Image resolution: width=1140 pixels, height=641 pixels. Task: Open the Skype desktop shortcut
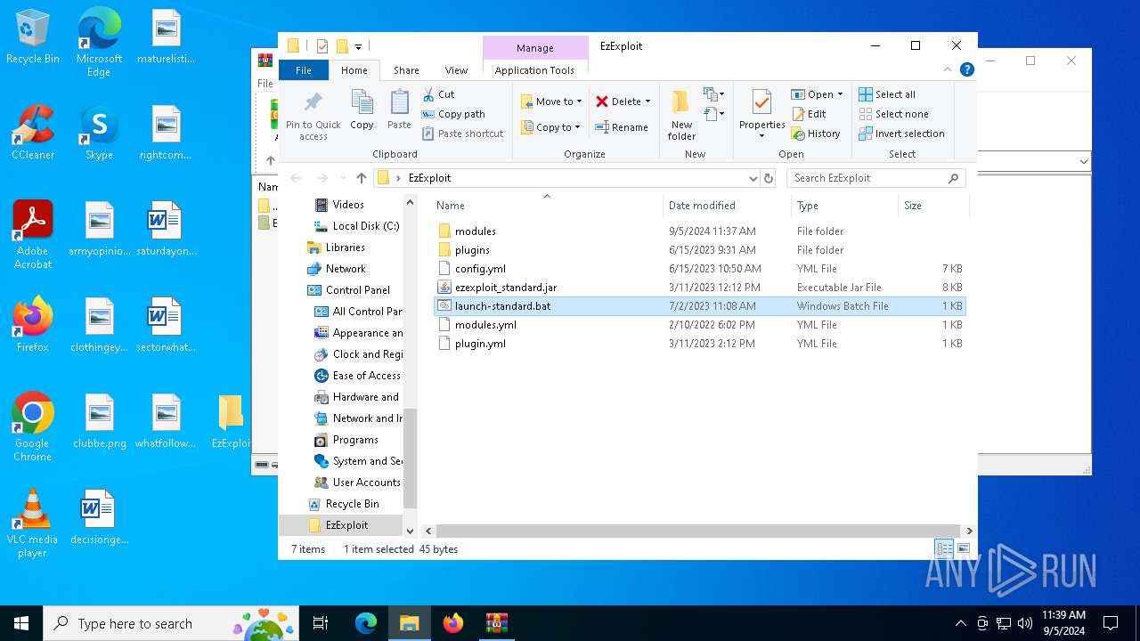pyautogui.click(x=99, y=134)
